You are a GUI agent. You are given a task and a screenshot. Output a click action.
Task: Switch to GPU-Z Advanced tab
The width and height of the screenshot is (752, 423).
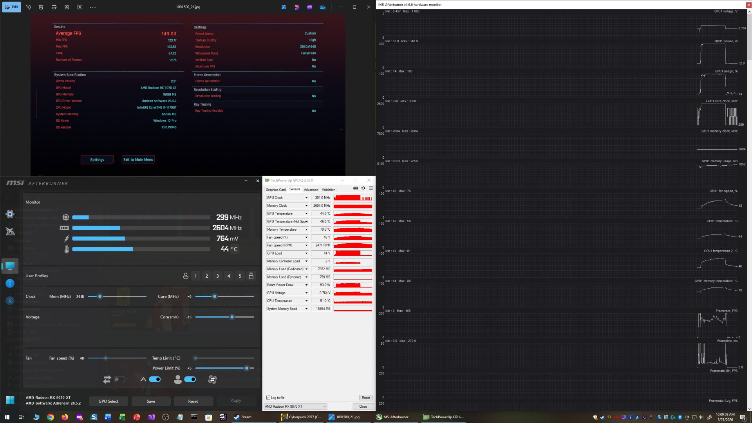click(311, 190)
